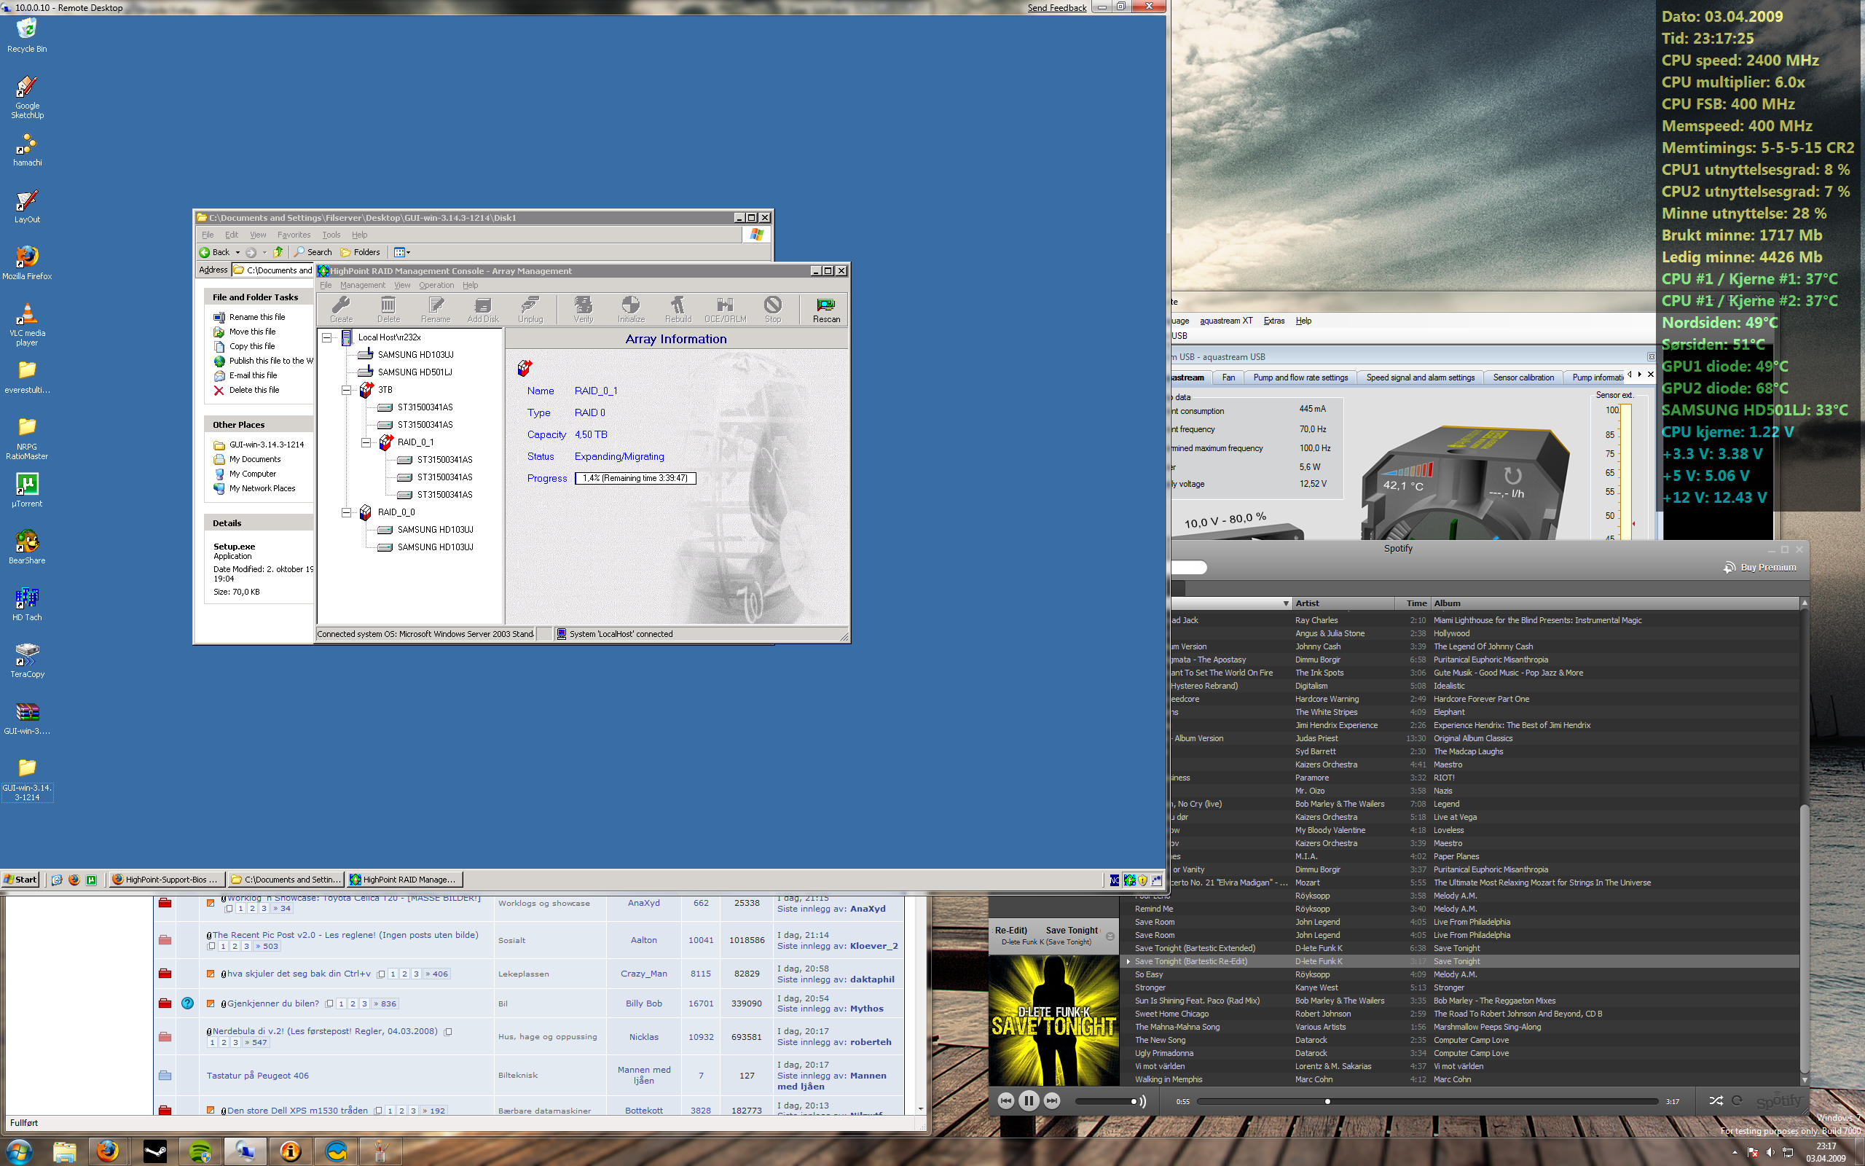Screen dimensions: 1865x1166
Task: Click the Start button in remote taskbar
Action: [x=20, y=879]
